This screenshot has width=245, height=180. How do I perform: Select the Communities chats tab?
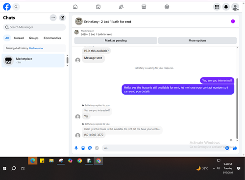pyautogui.click(x=52, y=38)
